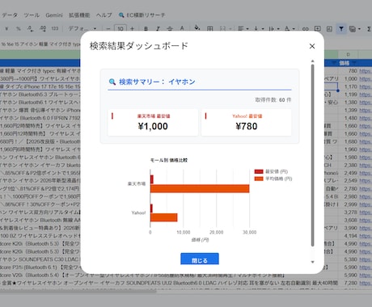Toggle italic formatting
This screenshot has height=307, width=372.
158,28
